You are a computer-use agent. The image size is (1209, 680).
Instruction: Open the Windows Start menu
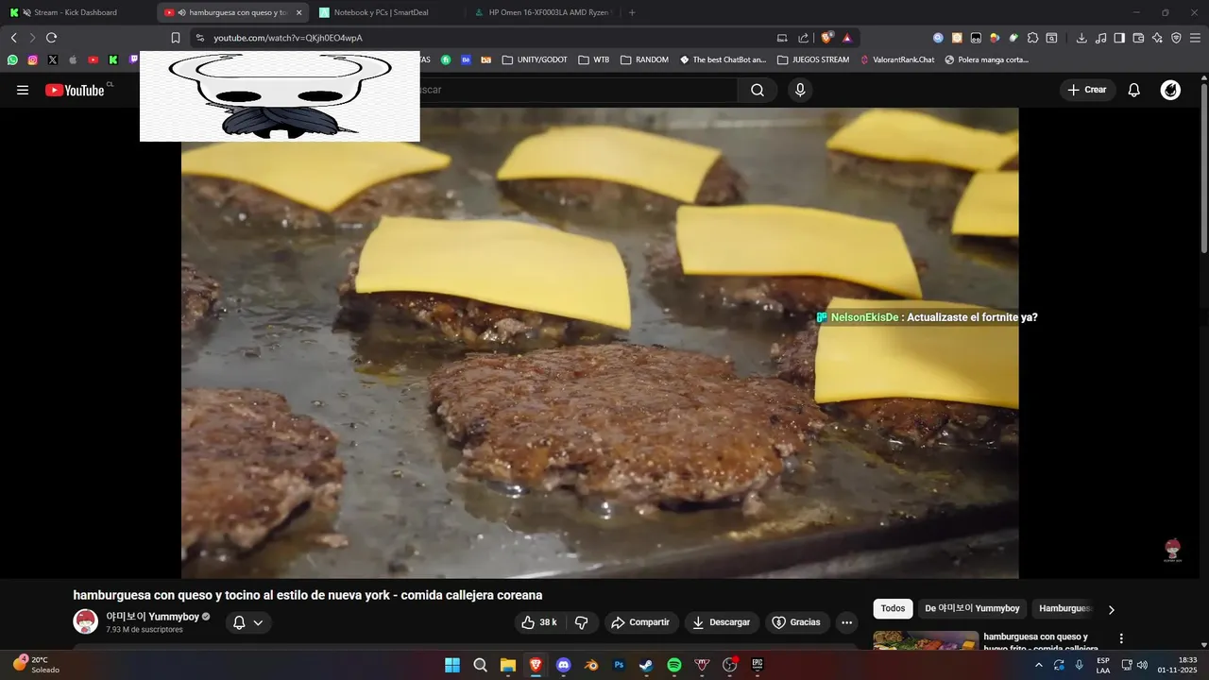(452, 665)
